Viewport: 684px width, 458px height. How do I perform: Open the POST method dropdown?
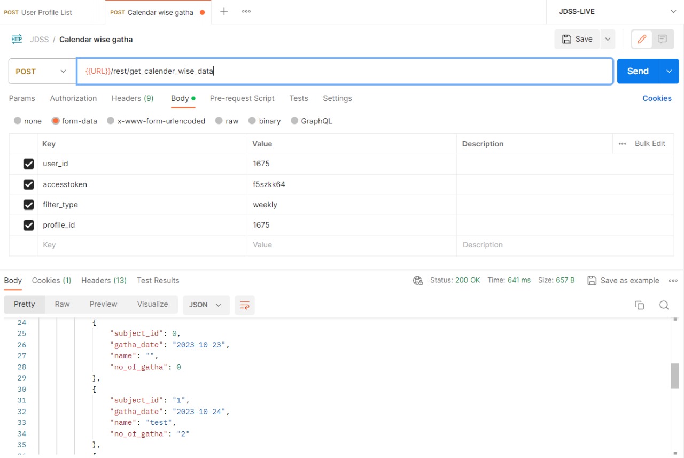(42, 72)
